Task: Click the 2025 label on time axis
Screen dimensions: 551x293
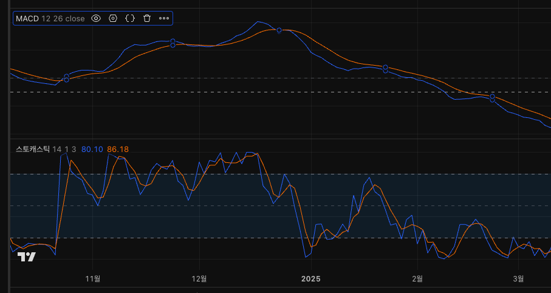Action: coord(311,279)
